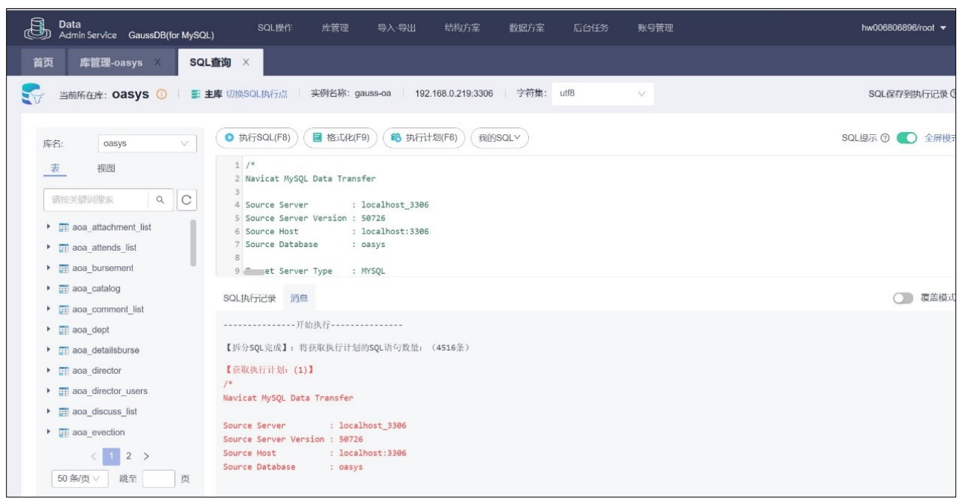Go to the next page of tables
962x502 pixels.
coord(146,456)
